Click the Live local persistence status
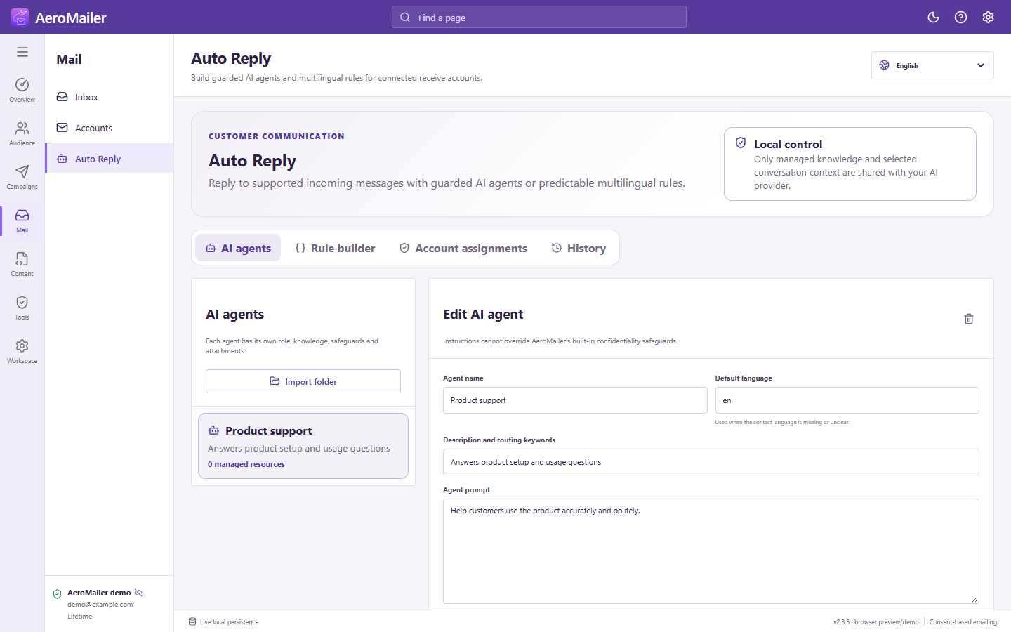The height and width of the screenshot is (632, 1011). pos(224,622)
